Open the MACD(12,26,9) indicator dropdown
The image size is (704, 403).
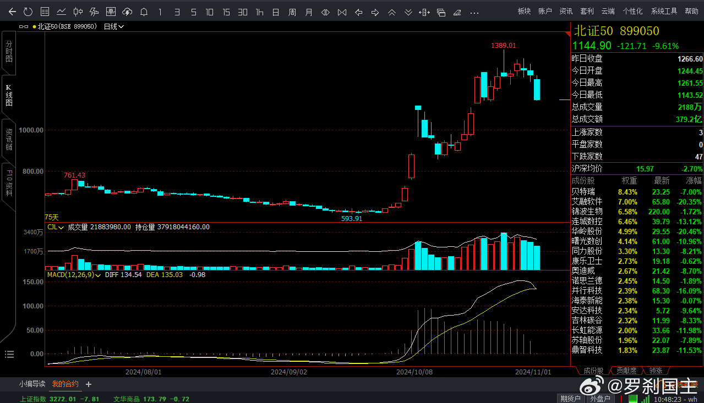[x=74, y=274]
